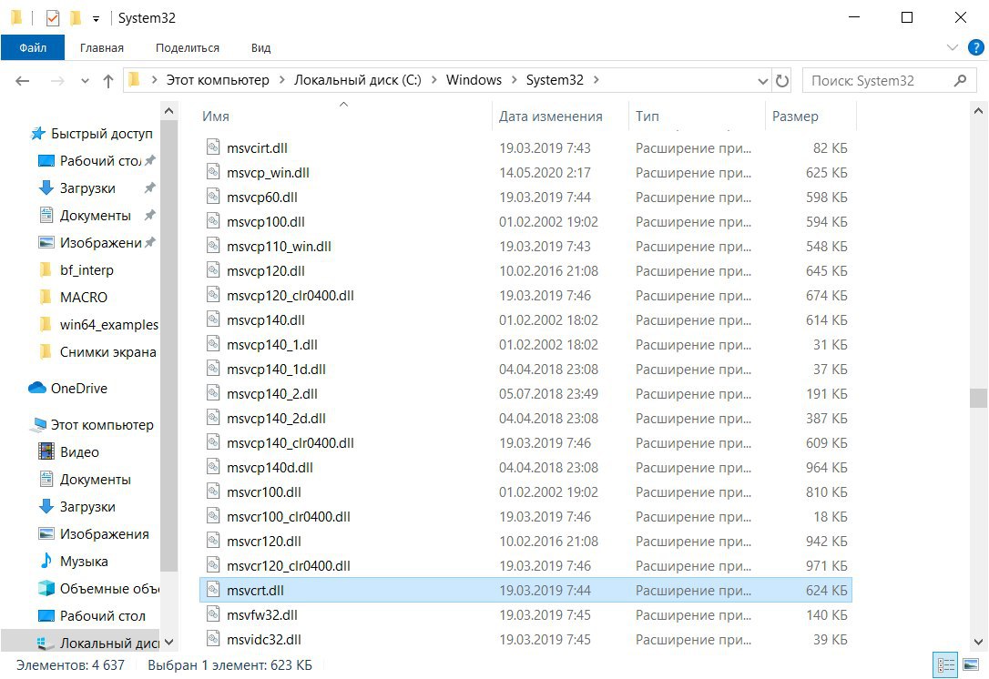Image resolution: width=989 pixels, height=679 pixels.
Task: Sort by the Размер column header
Action: pyautogui.click(x=811, y=116)
